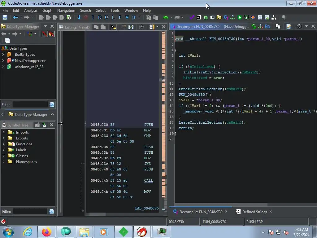Image resolution: width=317 pixels, height=238 pixels.
Task: Click the LAB_0048c75 label in Listing
Action: [147, 208]
